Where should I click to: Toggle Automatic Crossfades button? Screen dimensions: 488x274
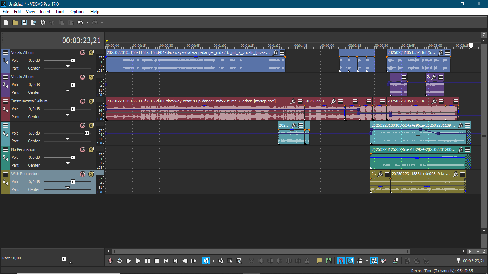click(350, 261)
